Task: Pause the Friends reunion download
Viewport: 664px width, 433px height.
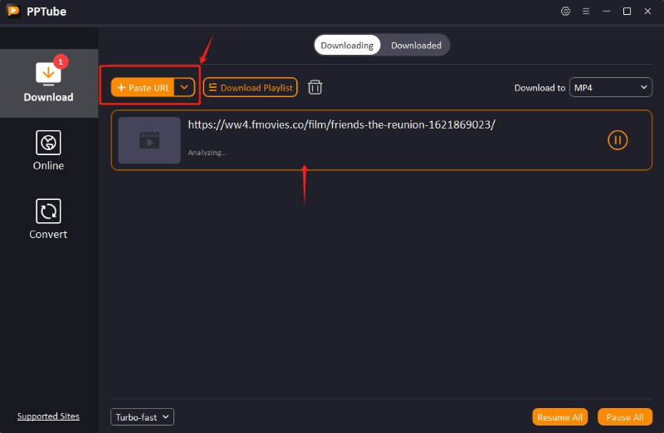Action: [617, 140]
